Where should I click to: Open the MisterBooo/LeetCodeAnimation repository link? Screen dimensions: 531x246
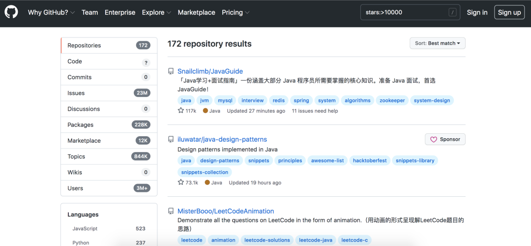point(226,211)
